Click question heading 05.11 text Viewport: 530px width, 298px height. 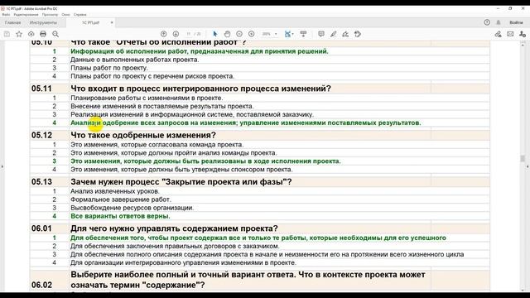point(200,89)
